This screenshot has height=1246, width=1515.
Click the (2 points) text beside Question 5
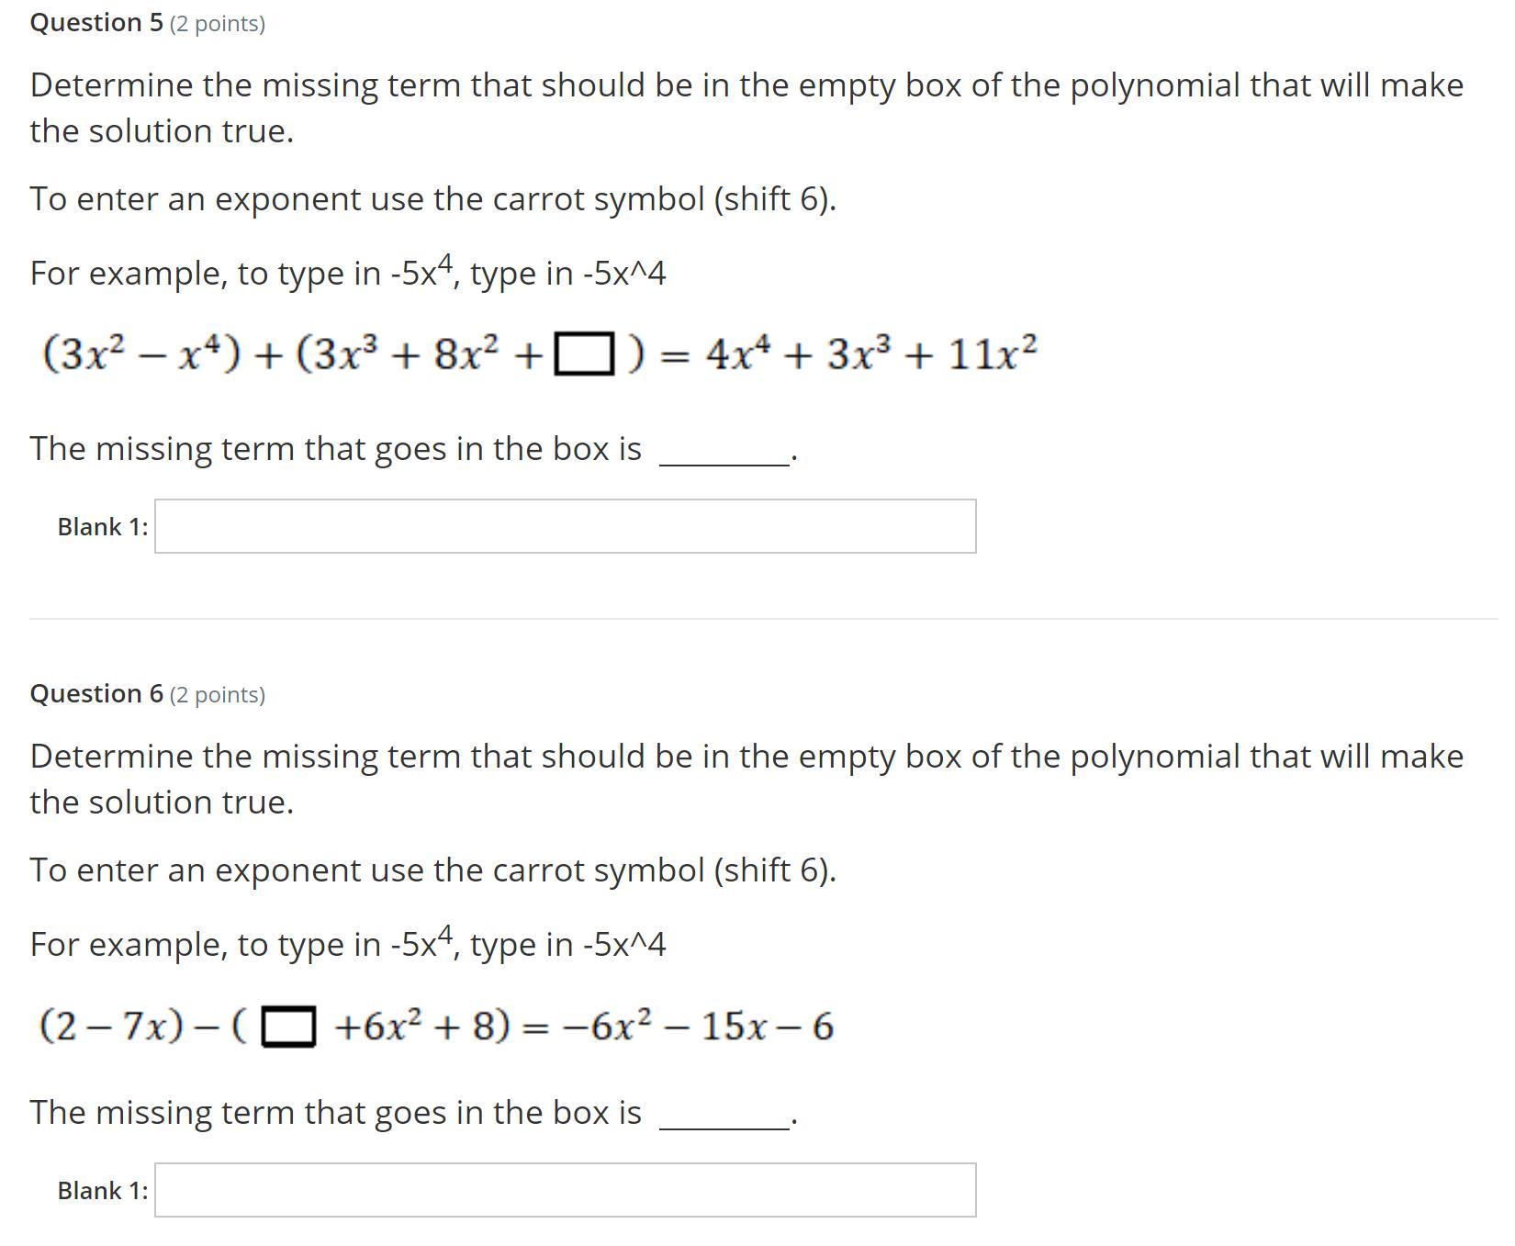point(218,24)
